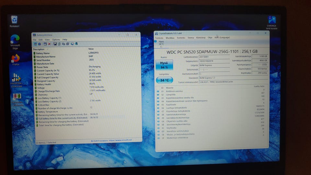
Task: Open the View menu in BatteryInfoView
Action: click(x=47, y=40)
